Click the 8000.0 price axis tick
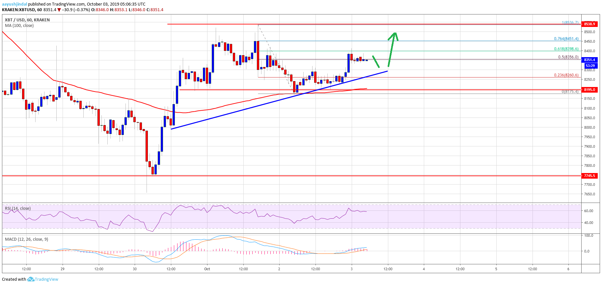Image resolution: width=602 pixels, height=285 pixels. click(589, 127)
